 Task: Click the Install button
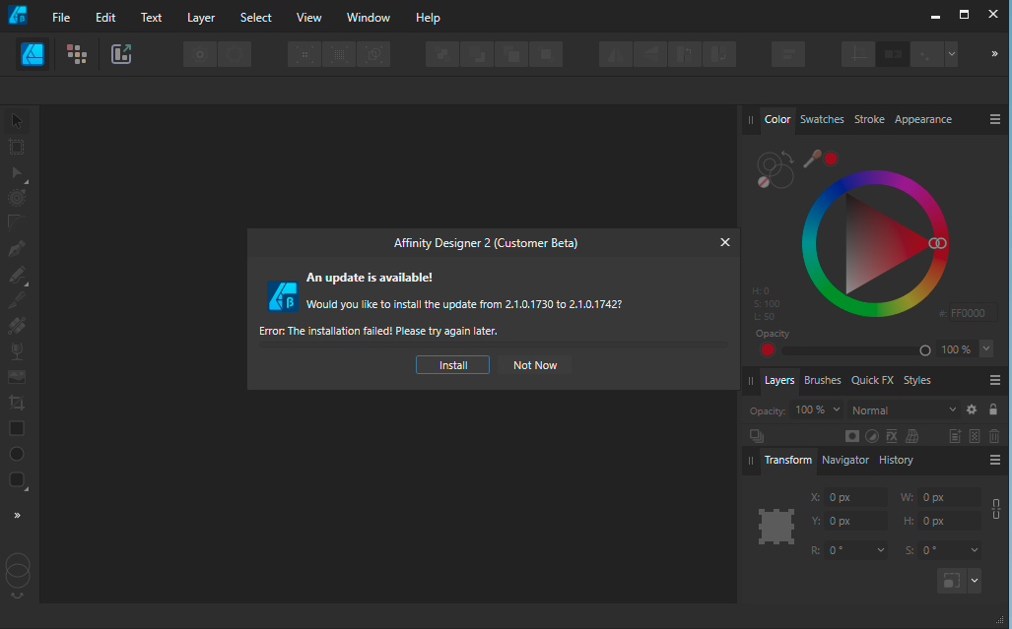[453, 365]
